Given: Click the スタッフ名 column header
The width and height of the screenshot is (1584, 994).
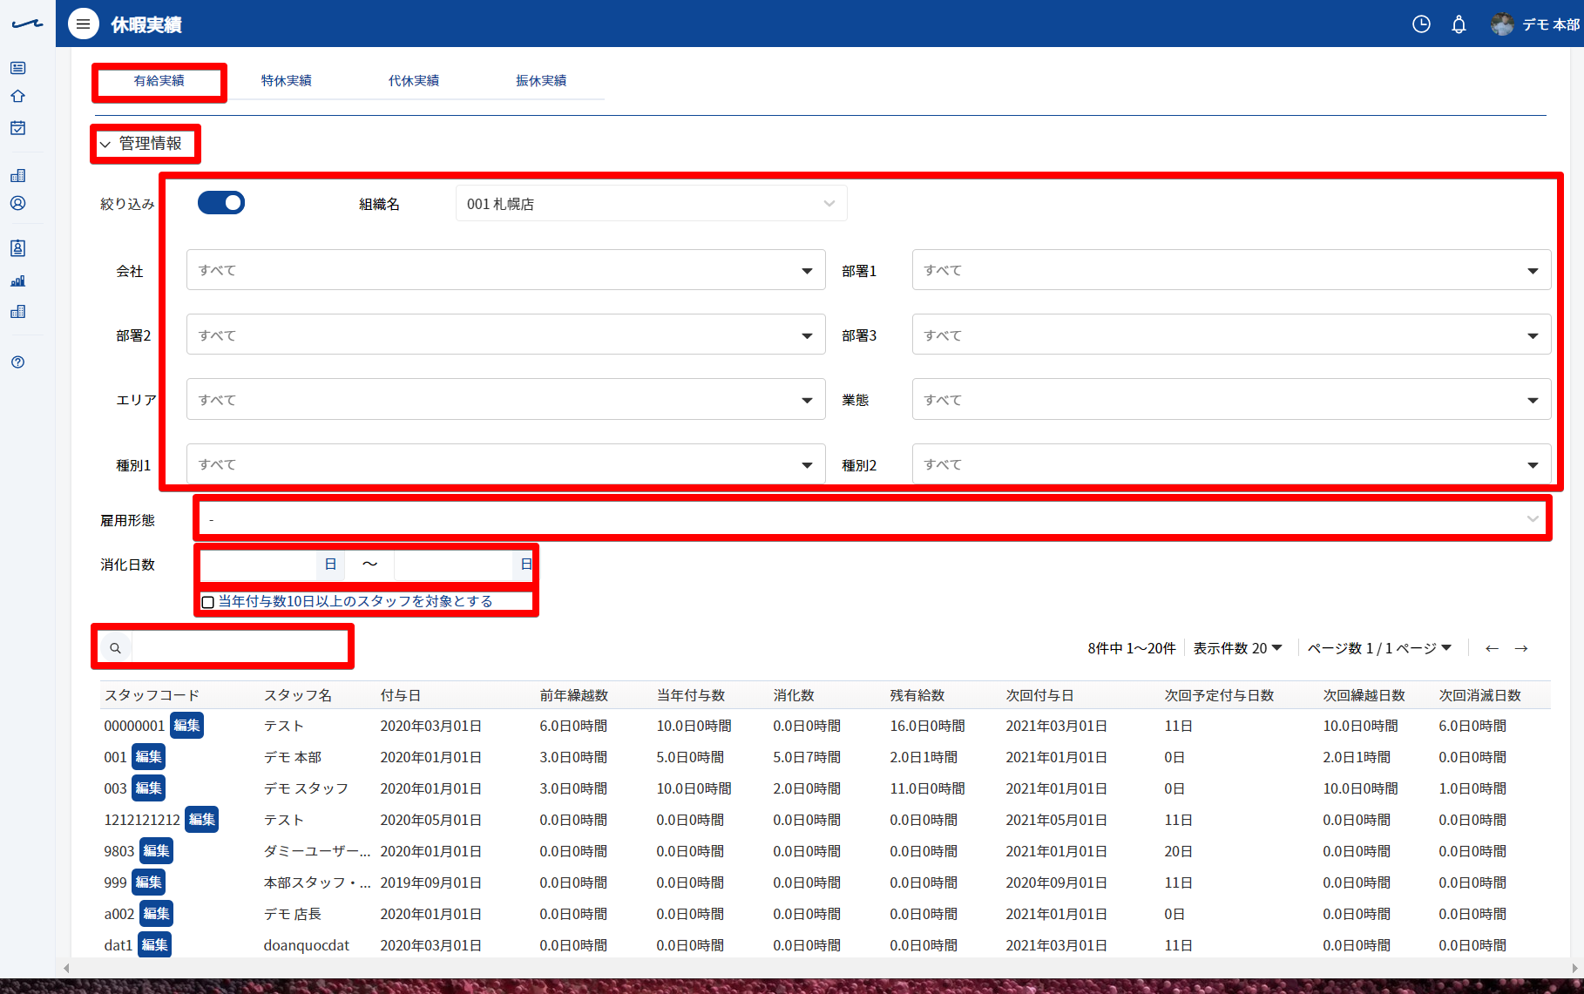Looking at the screenshot, I should click(298, 695).
